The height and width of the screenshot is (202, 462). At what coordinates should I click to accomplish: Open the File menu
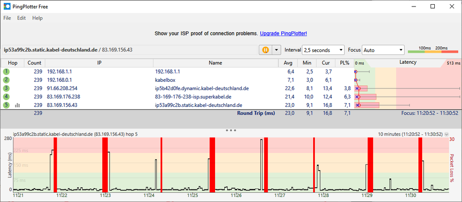point(7,18)
